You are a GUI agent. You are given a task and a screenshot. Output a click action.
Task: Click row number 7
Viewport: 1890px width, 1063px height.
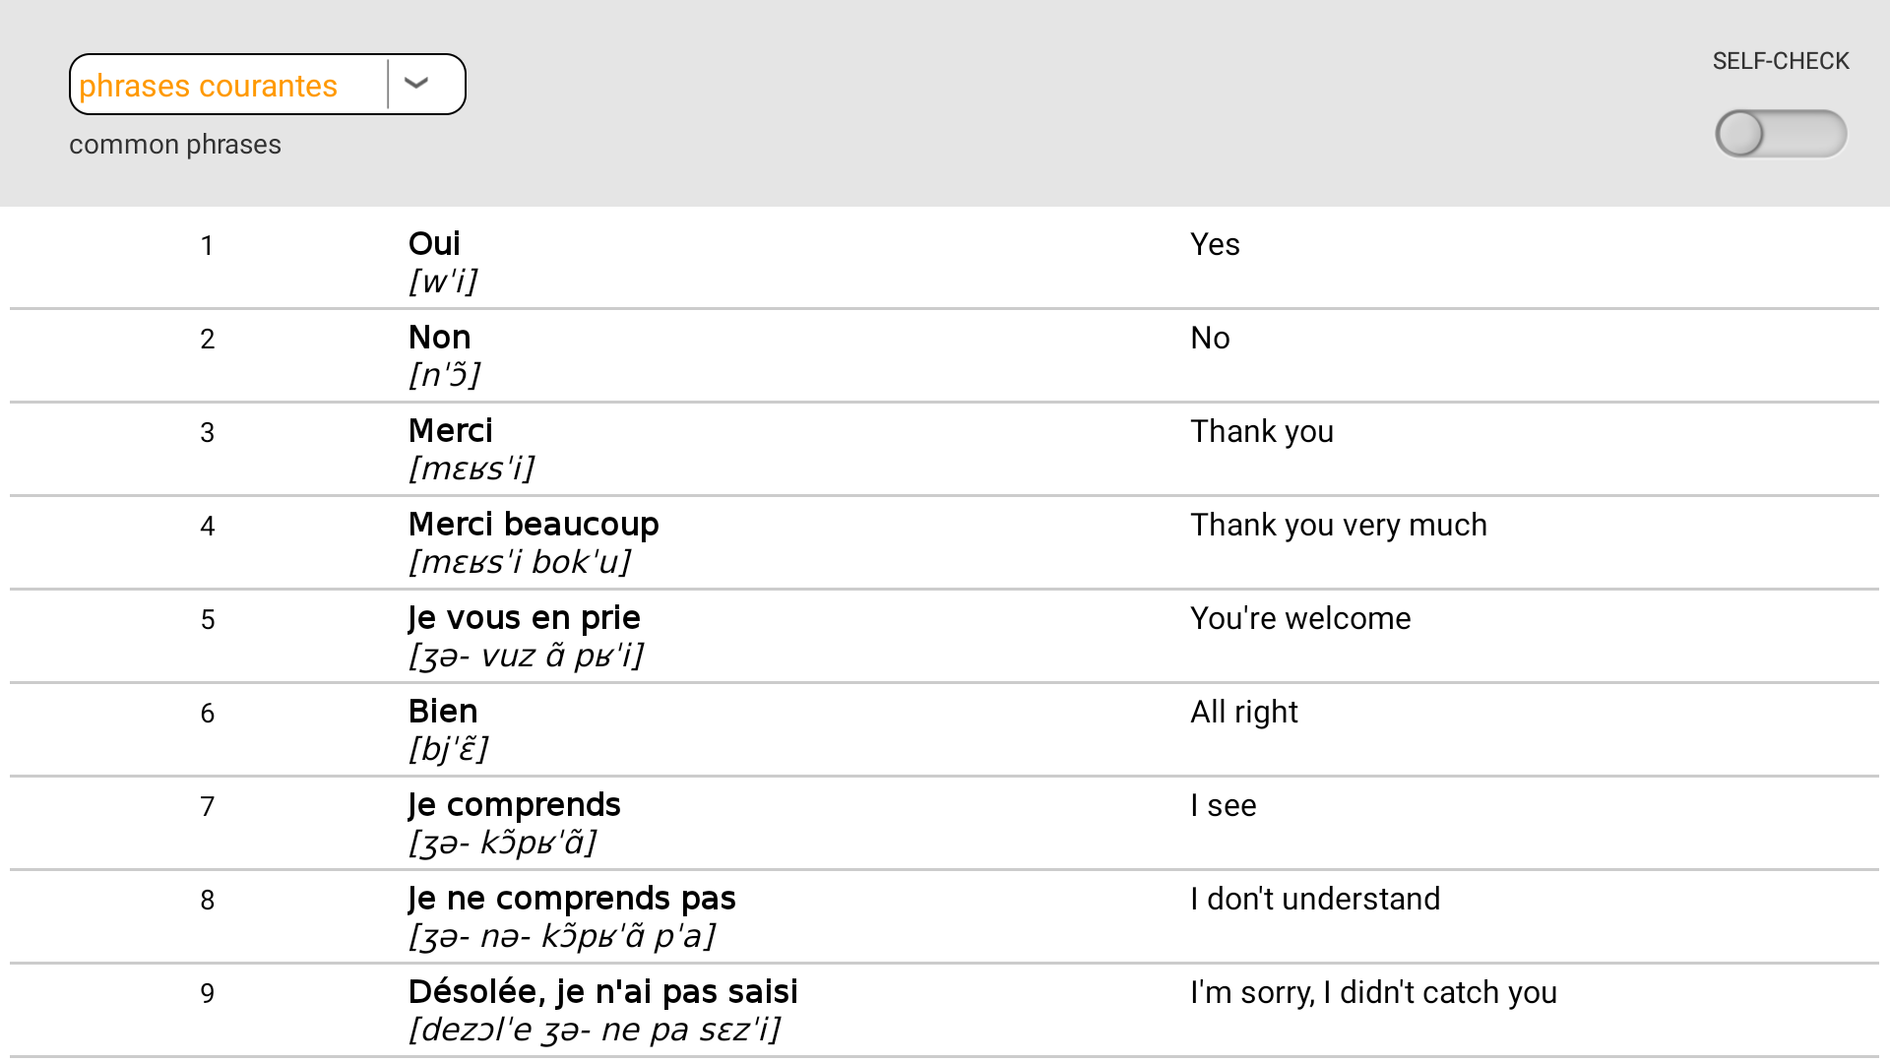(x=207, y=807)
